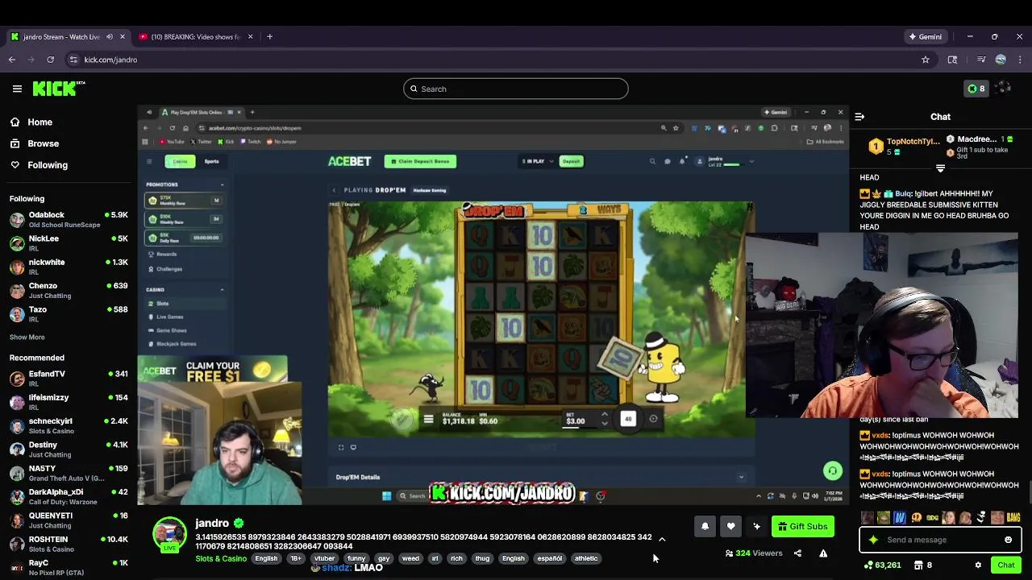Click the sparkle button beside Gift Subs
Image resolution: width=1032 pixels, height=580 pixels.
(756, 526)
